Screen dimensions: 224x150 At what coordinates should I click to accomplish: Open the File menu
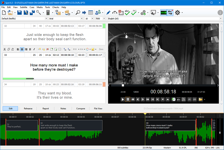tap(3, 7)
